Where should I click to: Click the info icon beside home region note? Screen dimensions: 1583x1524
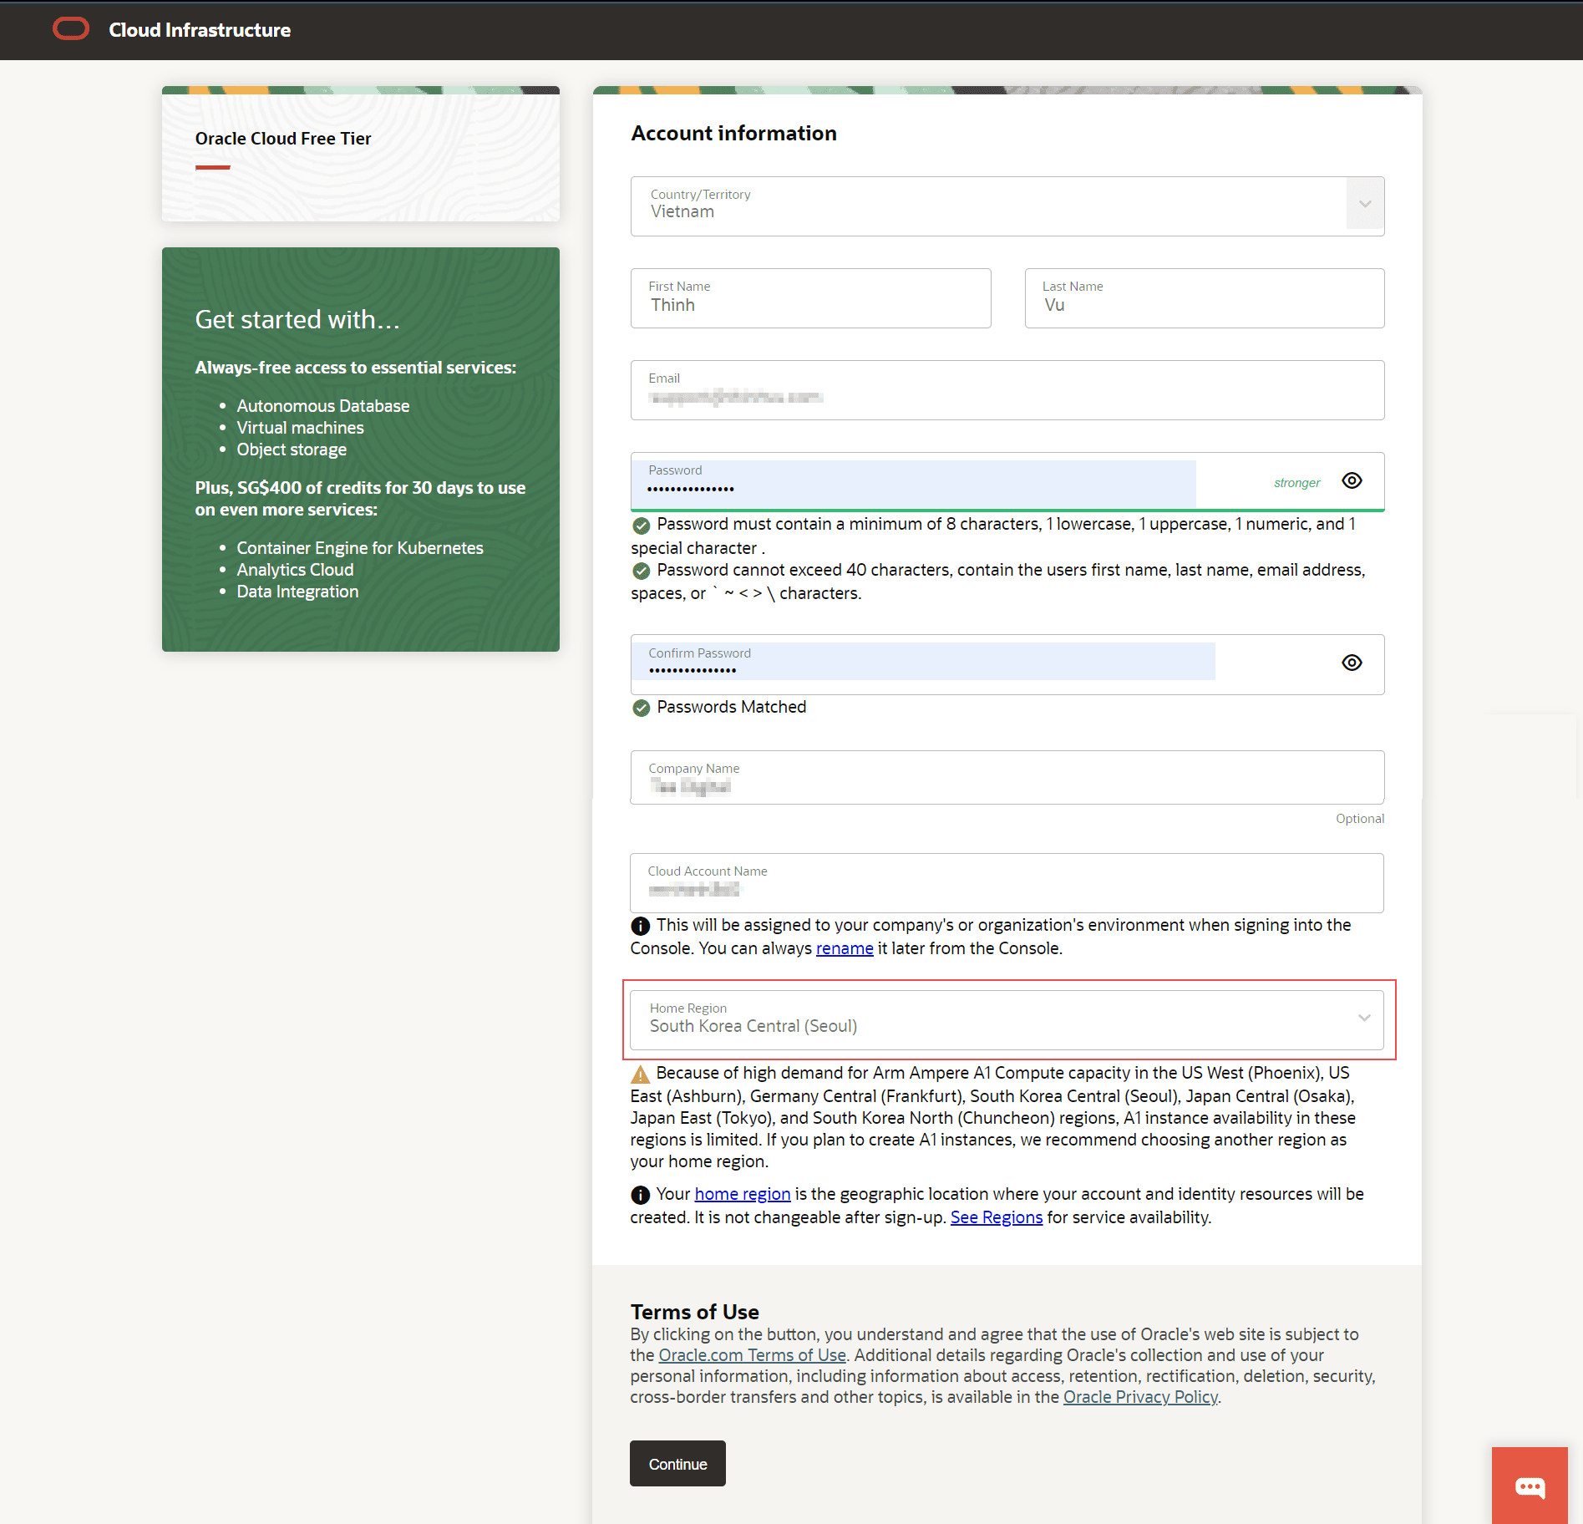640,1195
